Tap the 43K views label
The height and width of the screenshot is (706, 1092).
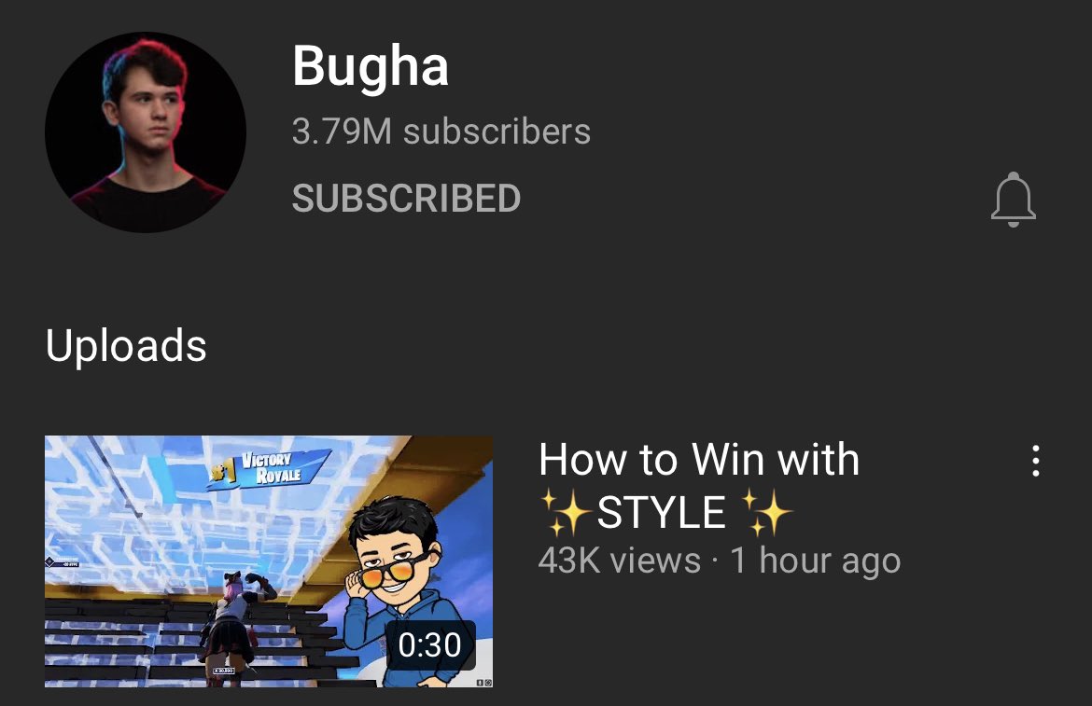pyautogui.click(x=619, y=560)
